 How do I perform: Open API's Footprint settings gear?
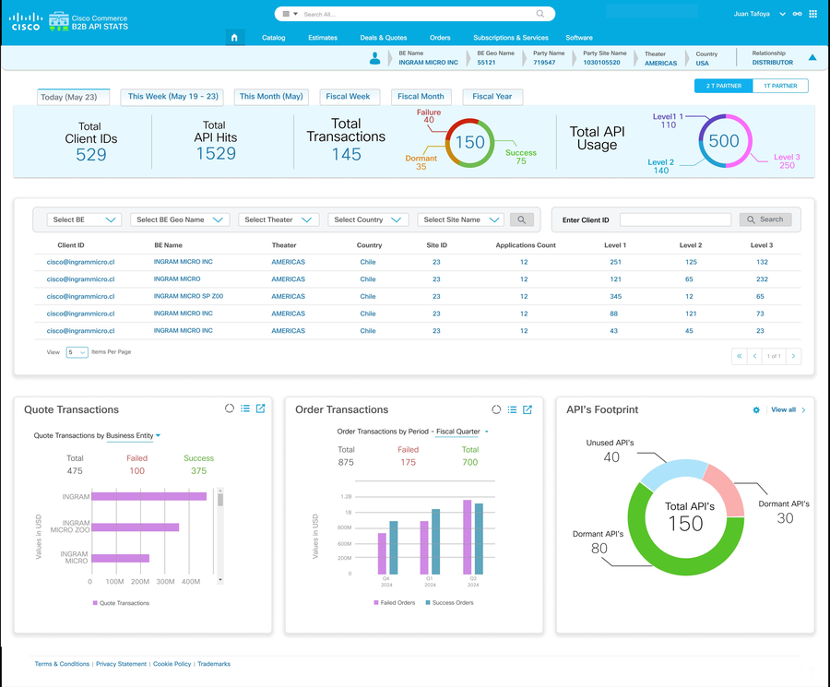point(756,409)
